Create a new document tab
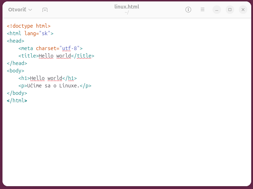This screenshot has width=253, height=189. click(45, 10)
